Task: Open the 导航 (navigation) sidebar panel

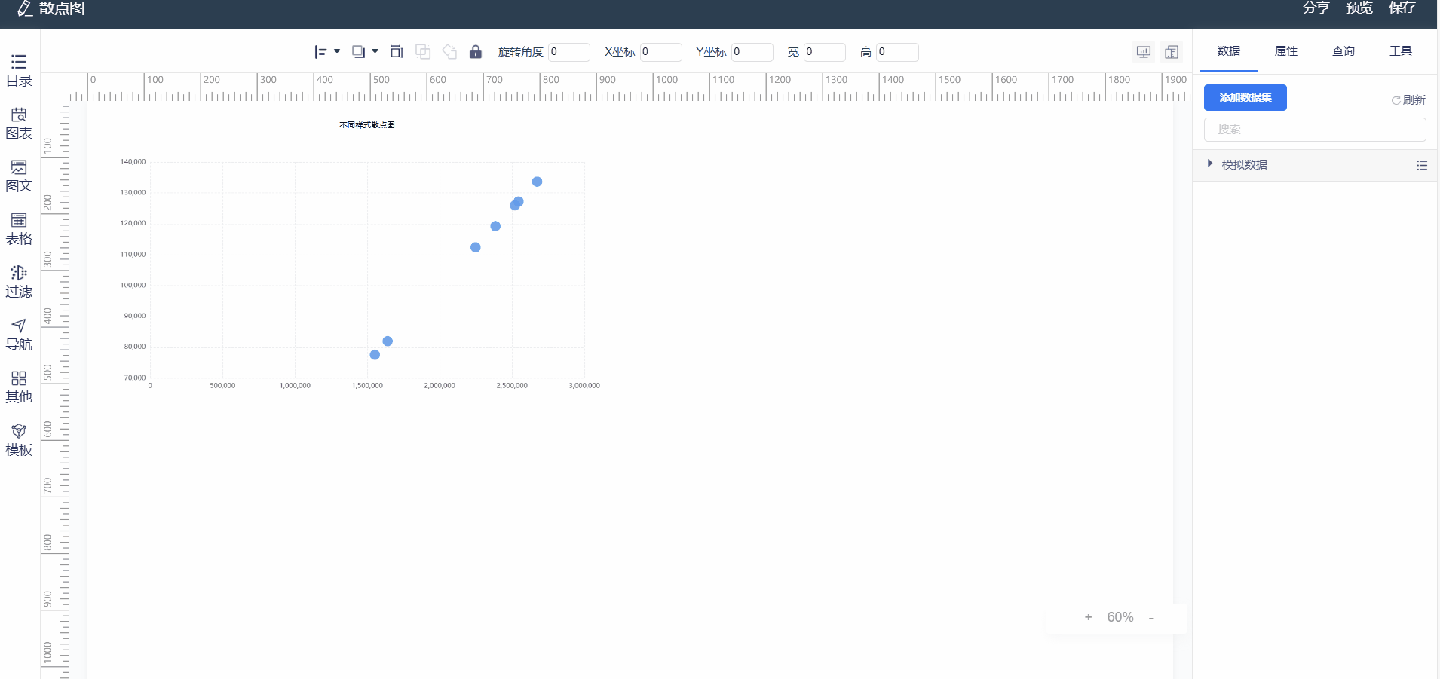Action: [x=19, y=335]
